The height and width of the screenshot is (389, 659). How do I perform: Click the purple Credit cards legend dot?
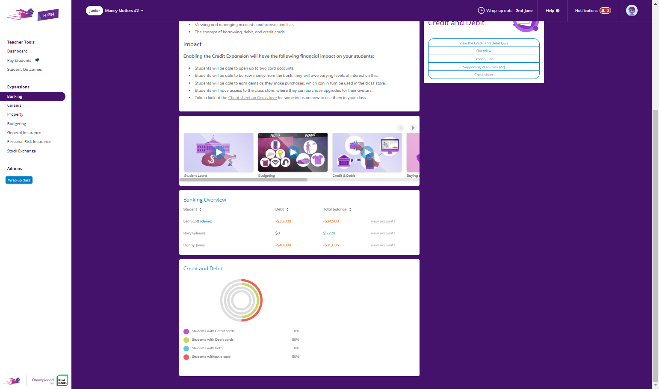pos(186,331)
